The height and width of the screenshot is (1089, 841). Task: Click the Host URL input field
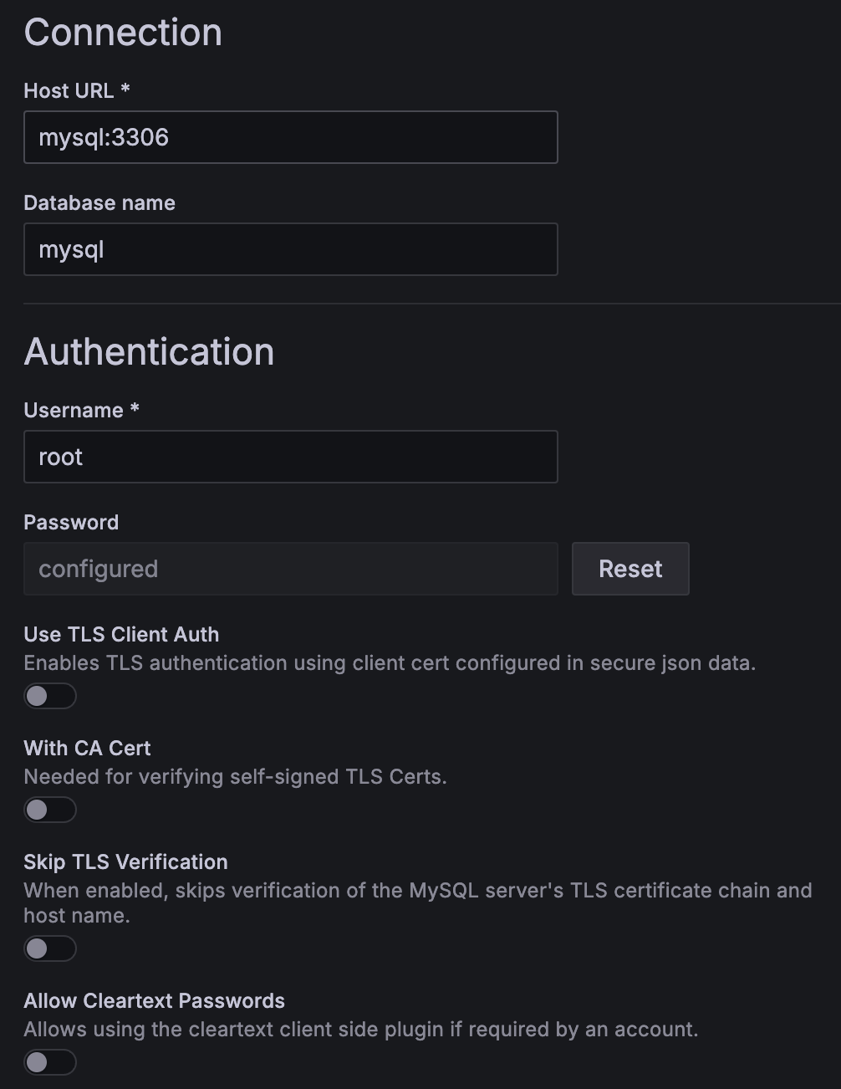(290, 137)
